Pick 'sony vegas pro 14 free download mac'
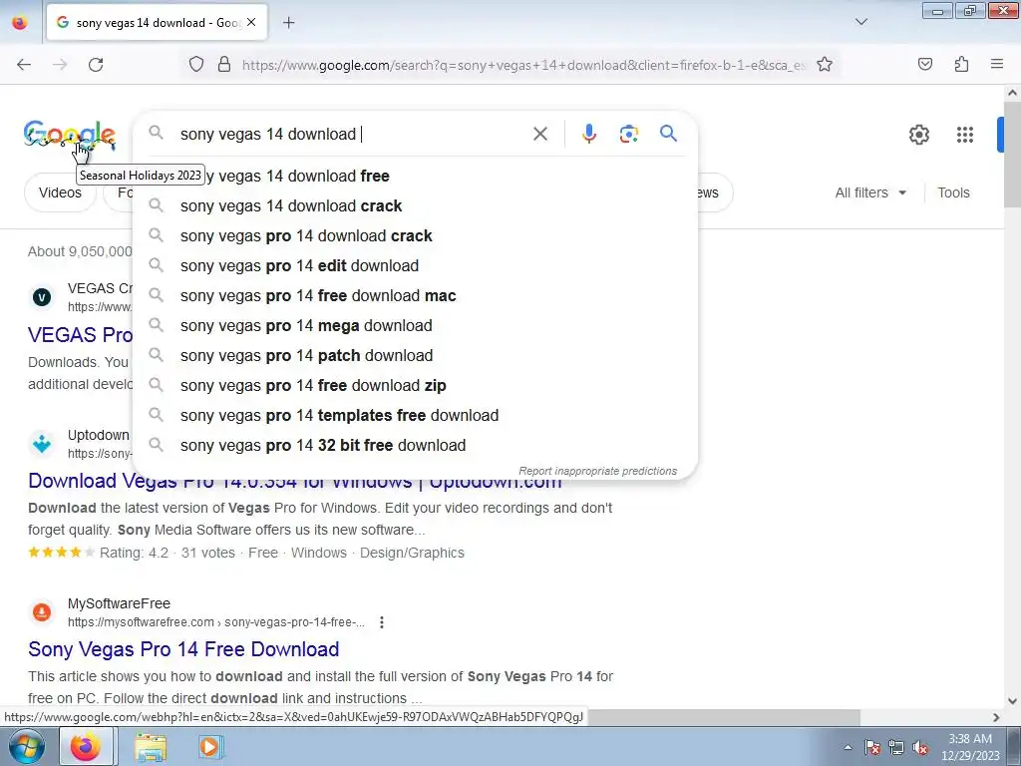Image resolution: width=1021 pixels, height=766 pixels. [x=415, y=295]
